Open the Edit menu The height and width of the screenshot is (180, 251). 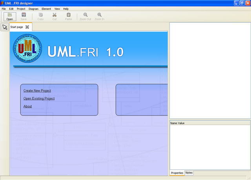11,9
